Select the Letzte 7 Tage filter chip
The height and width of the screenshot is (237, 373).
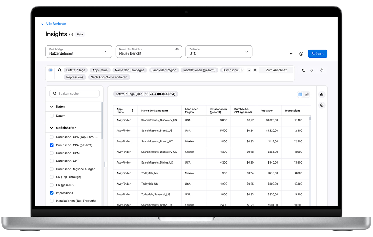click(x=76, y=70)
